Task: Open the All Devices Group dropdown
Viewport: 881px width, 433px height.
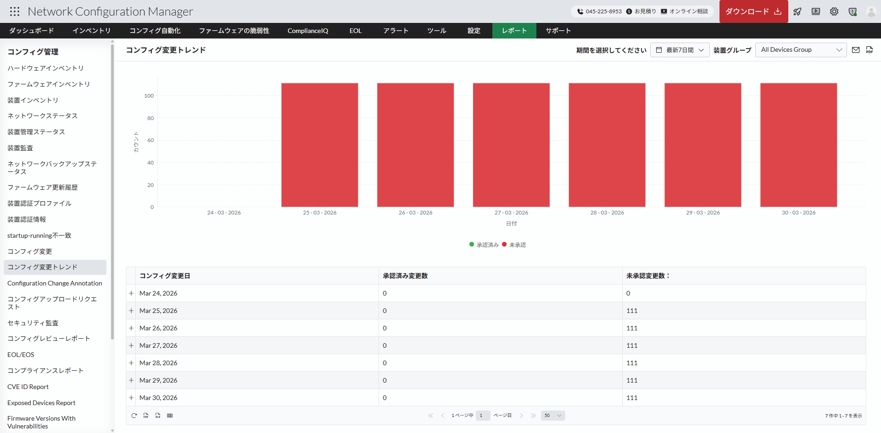Action: 801,49
